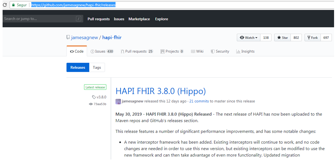Click the browser reload icon
336x164 pixels.
(5, 5)
